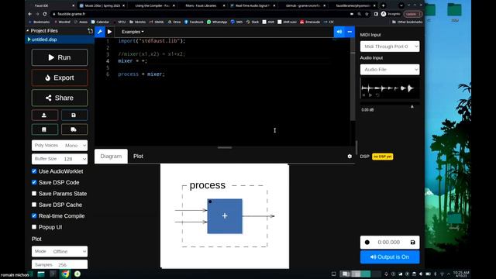Click the blue speaker icon above editor
Image resolution: width=496 pixels, height=279 pixels.
coord(339,32)
